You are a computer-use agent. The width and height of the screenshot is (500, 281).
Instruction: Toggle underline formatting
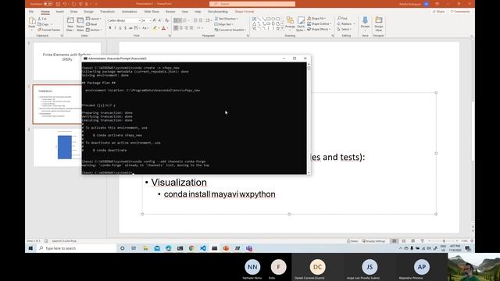point(120,28)
